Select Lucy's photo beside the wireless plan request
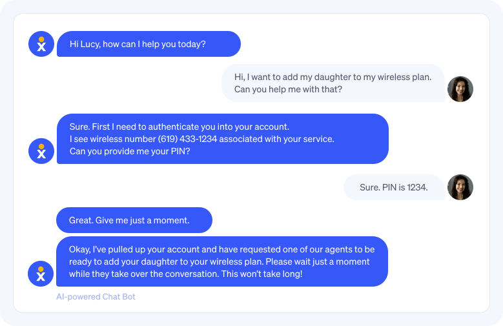 click(460, 89)
